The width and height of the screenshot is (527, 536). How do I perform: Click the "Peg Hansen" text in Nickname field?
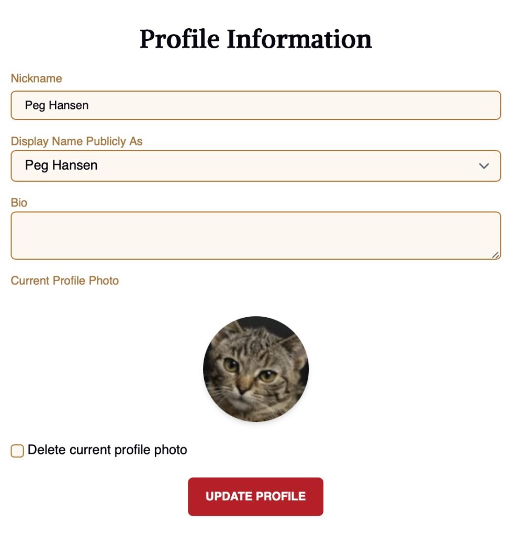pos(57,105)
